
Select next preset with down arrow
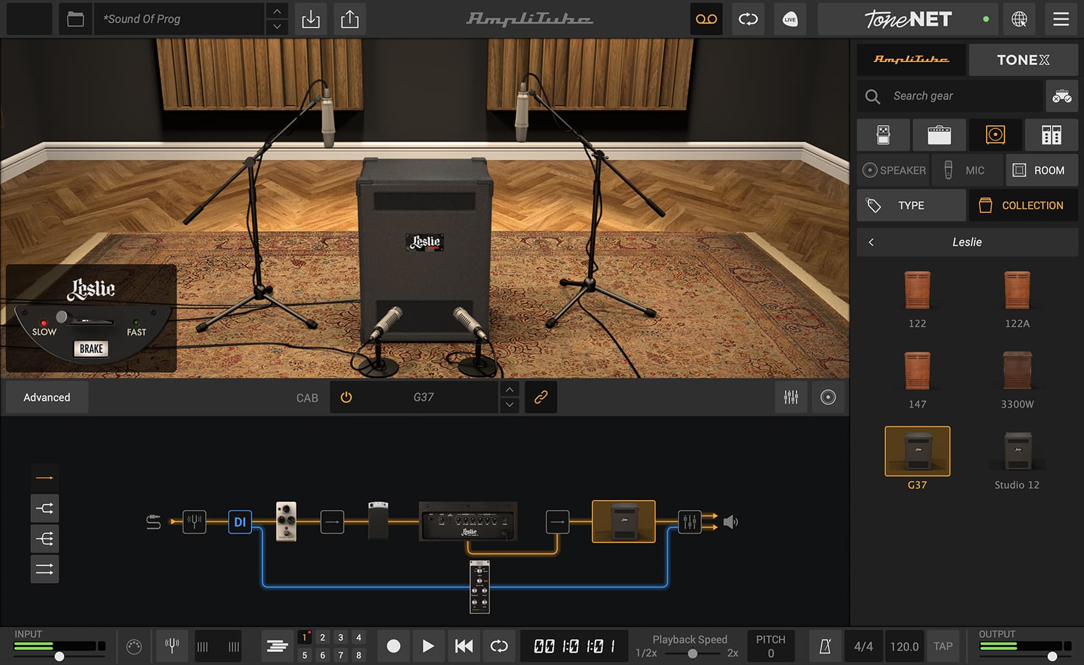click(x=277, y=27)
